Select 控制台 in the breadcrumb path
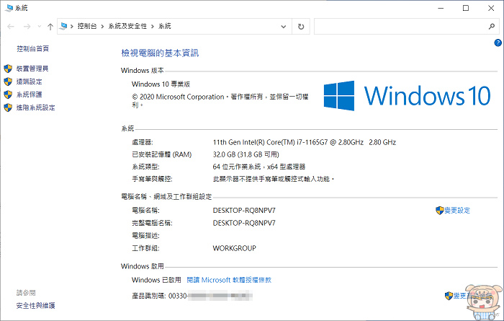The height and width of the screenshot is (321, 504). (87, 26)
